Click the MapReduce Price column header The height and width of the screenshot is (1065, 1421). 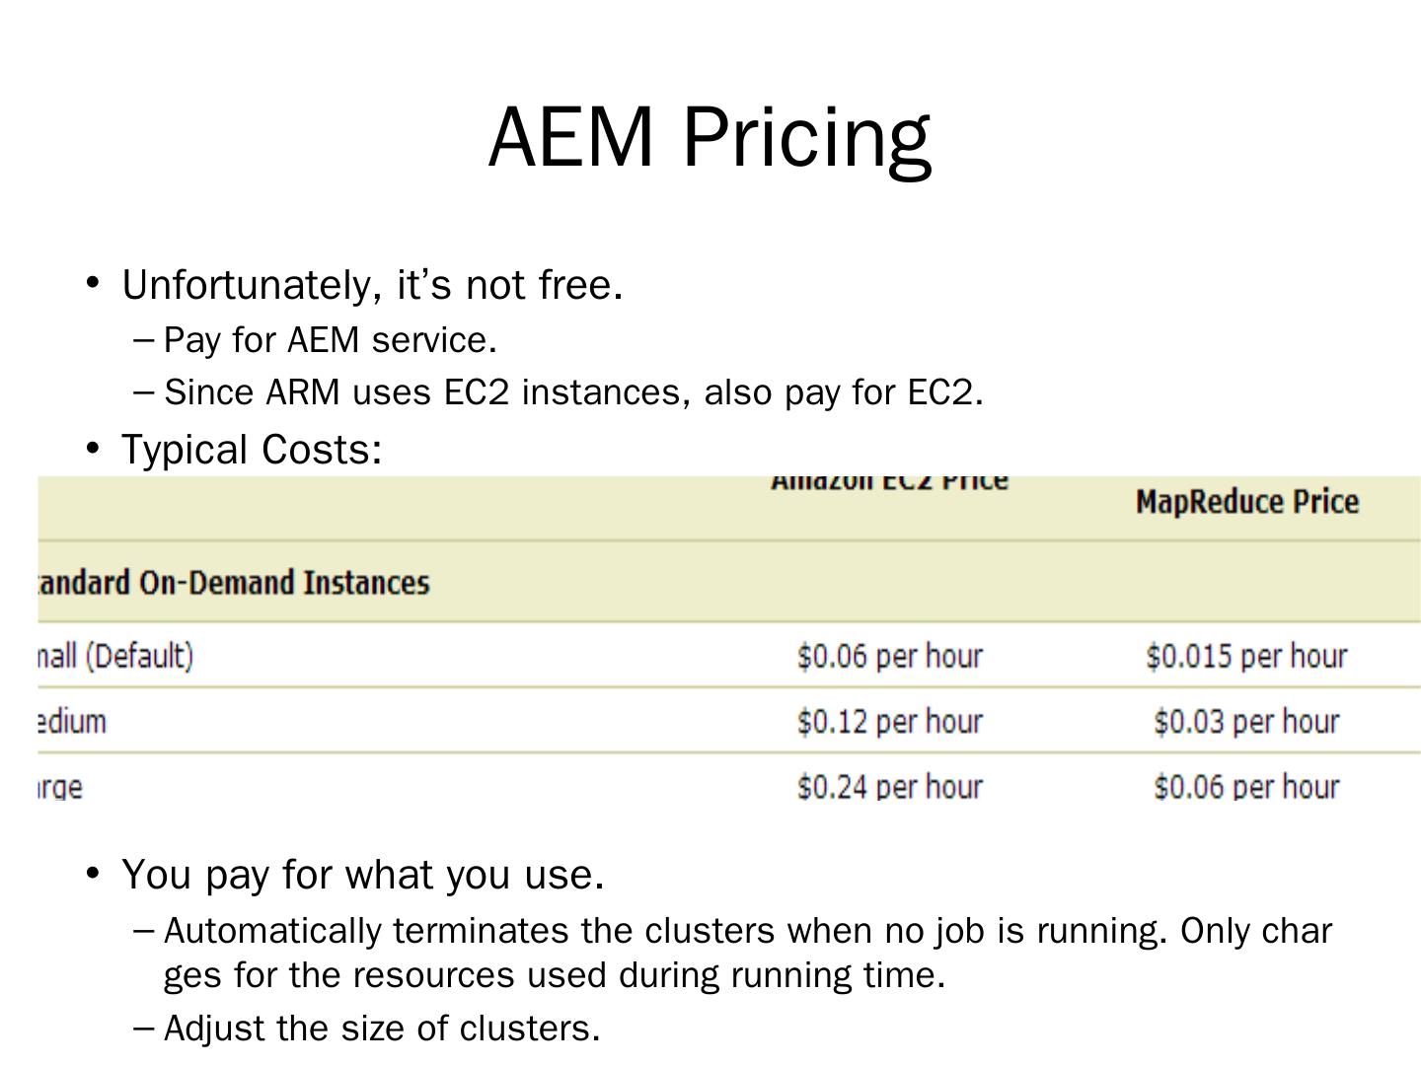pos(1246,502)
